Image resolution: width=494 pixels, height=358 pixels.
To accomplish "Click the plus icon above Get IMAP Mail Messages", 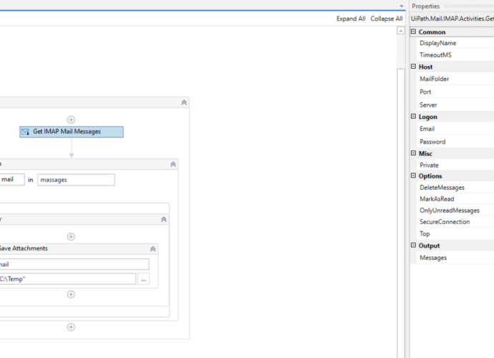I will tap(71, 120).
